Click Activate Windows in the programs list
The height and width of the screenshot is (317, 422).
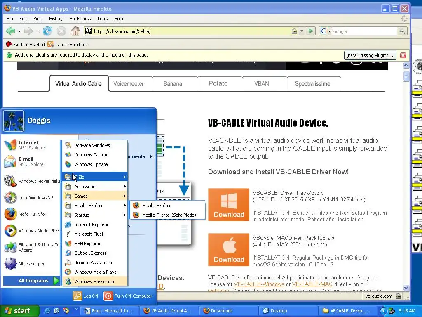95,145
